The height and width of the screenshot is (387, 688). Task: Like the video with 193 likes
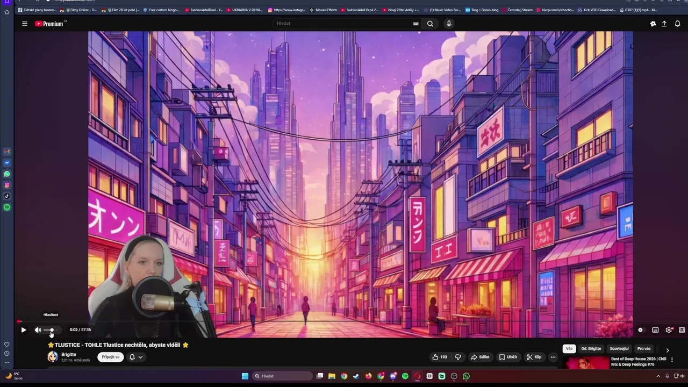coord(440,357)
